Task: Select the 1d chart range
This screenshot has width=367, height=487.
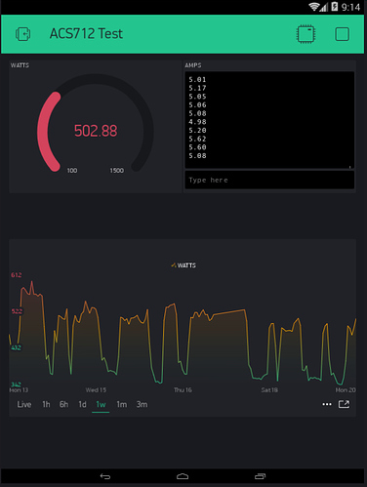Action: [x=82, y=404]
